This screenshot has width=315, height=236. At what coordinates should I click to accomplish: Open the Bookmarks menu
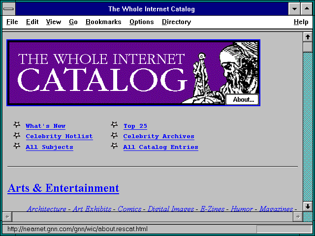pyautogui.click(x=103, y=22)
